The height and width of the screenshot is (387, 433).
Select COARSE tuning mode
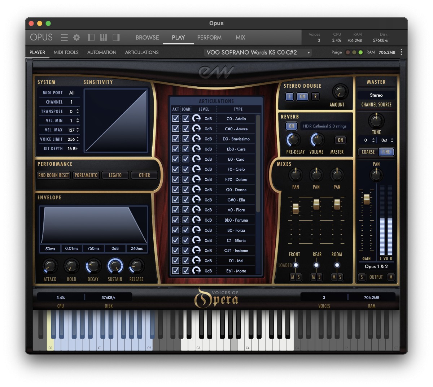click(x=368, y=152)
